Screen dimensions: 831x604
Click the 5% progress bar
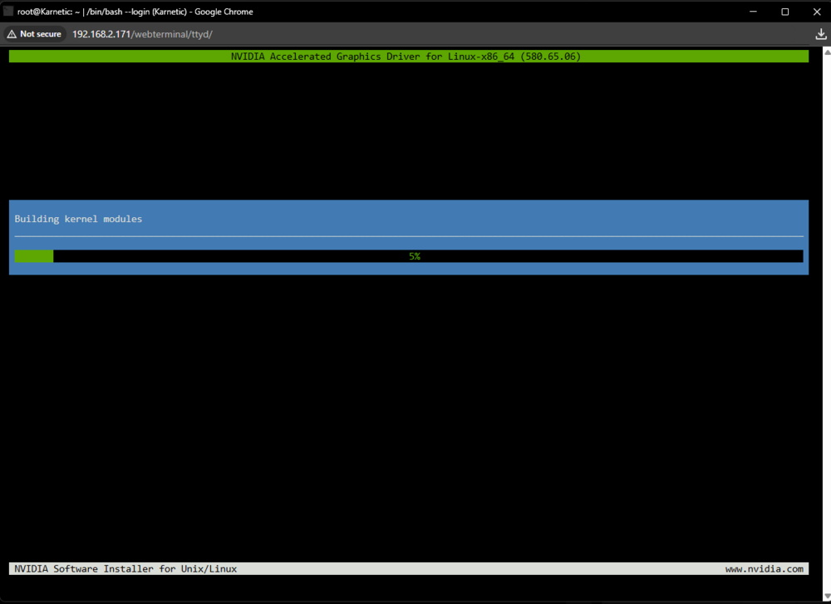(409, 256)
